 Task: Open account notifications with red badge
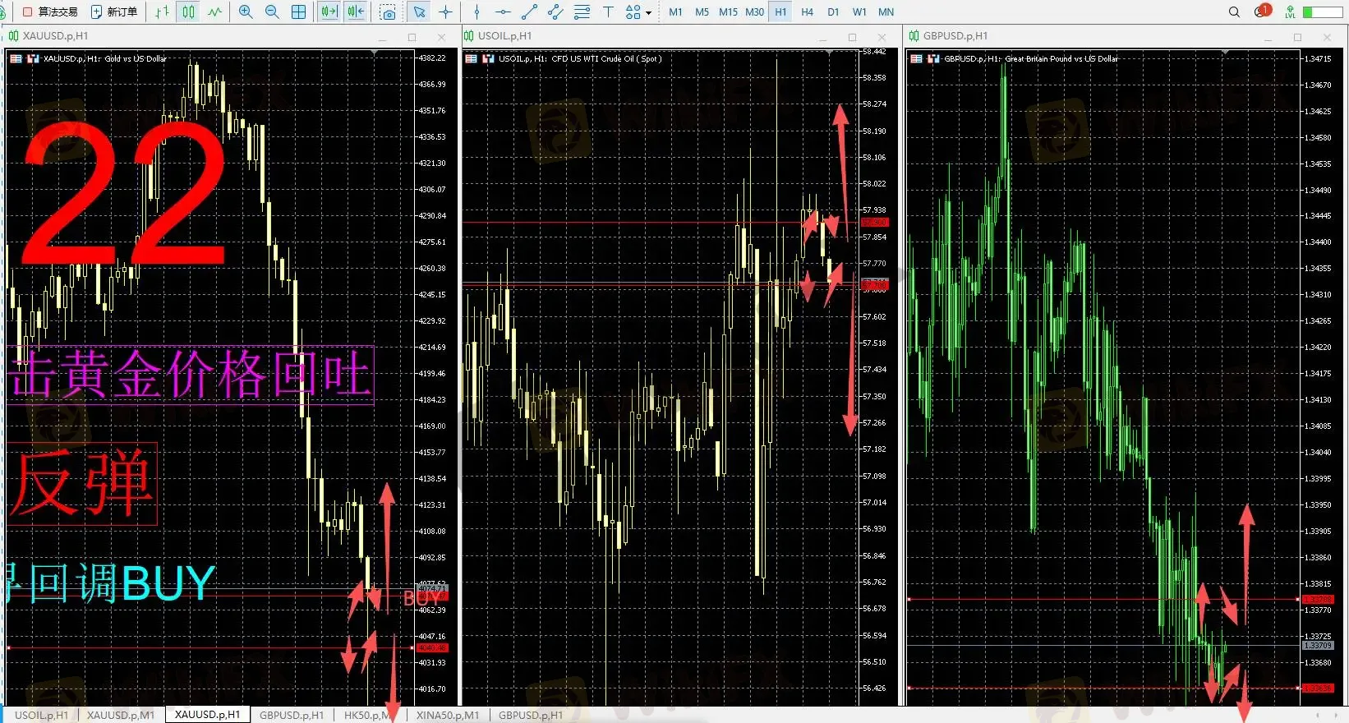1262,11
